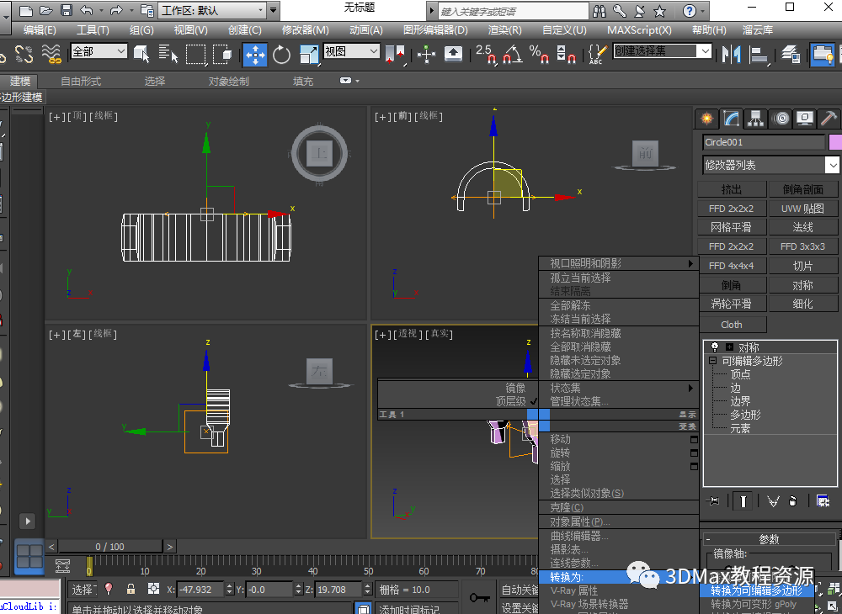842x614 pixels.
Task: Toggle Percent Snap
Action: click(539, 54)
